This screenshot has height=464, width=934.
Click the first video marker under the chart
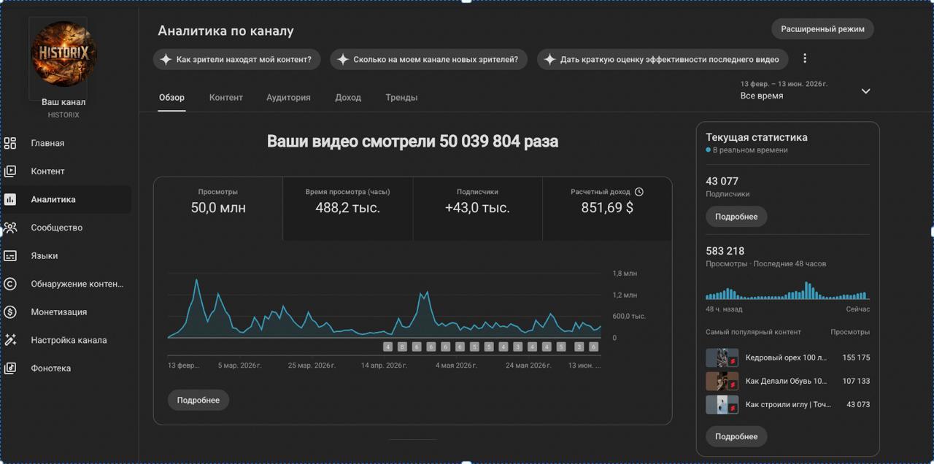coord(388,347)
